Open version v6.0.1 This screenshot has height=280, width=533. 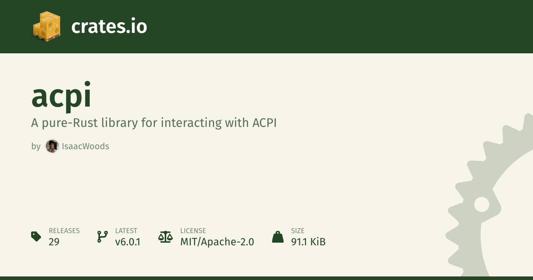tap(127, 242)
